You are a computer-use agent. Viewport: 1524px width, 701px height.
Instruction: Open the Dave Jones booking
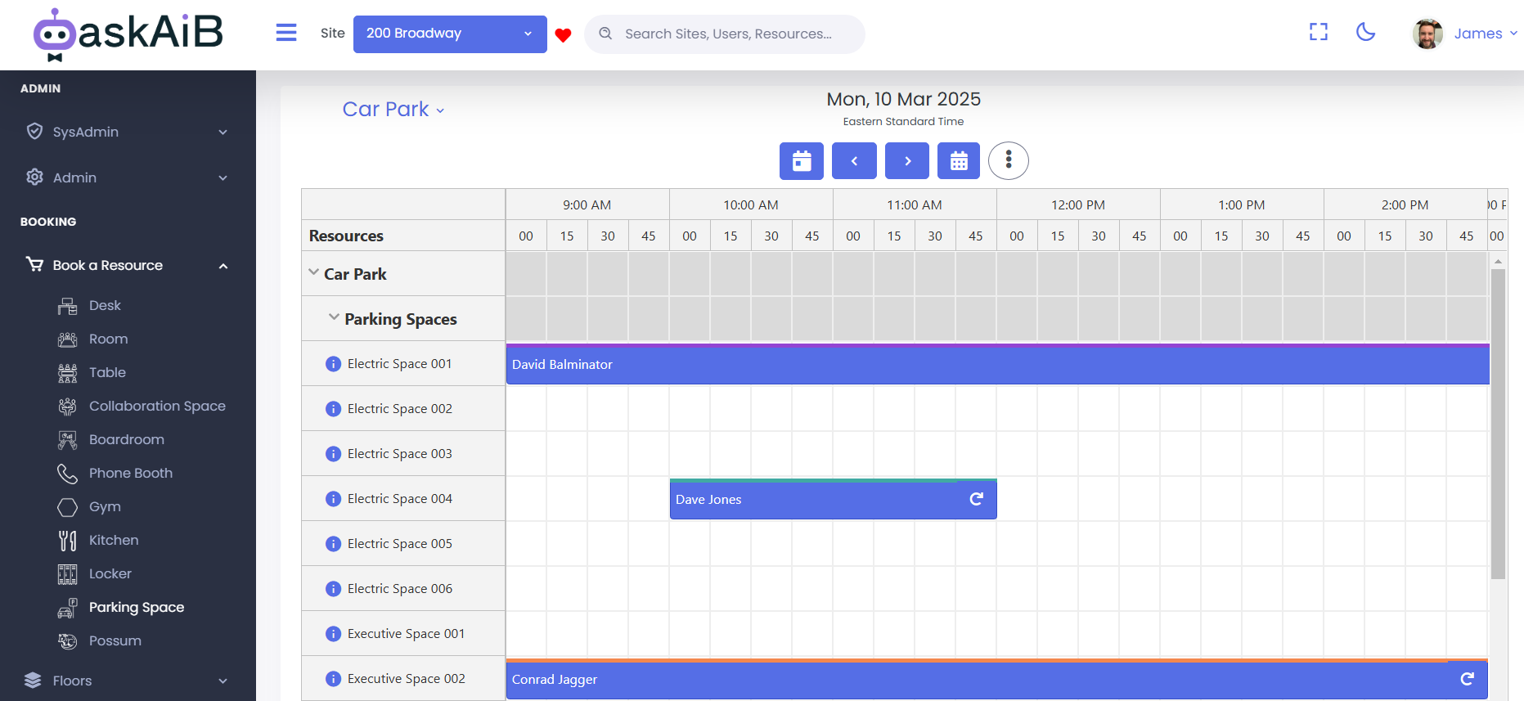[x=818, y=500]
